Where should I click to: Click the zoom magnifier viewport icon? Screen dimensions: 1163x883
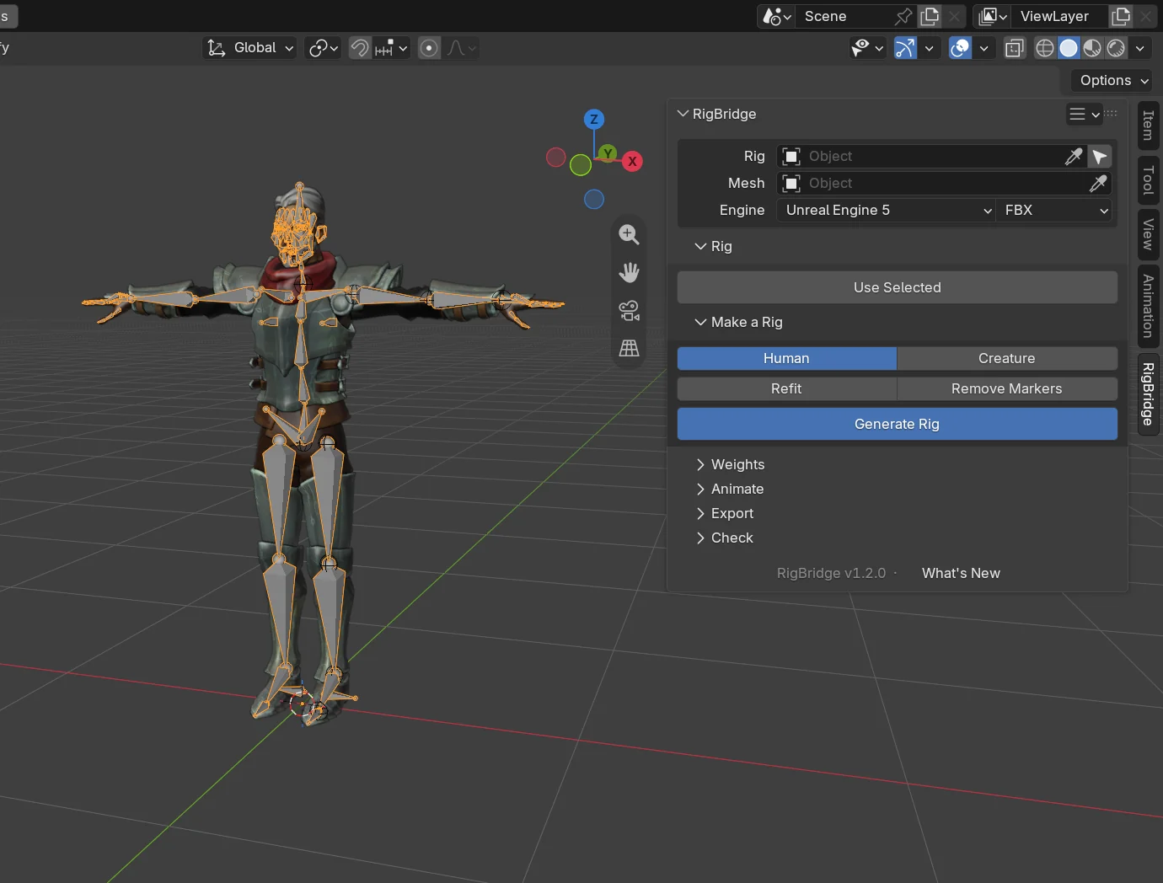(629, 235)
